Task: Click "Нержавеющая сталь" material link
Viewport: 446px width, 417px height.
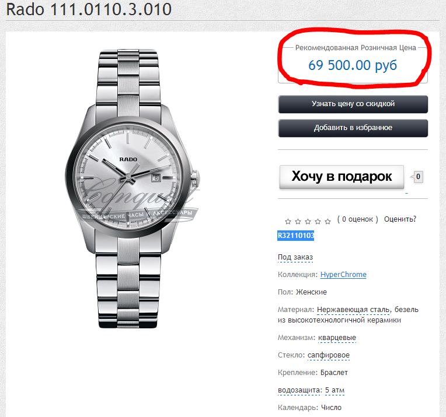Action: click(353, 310)
